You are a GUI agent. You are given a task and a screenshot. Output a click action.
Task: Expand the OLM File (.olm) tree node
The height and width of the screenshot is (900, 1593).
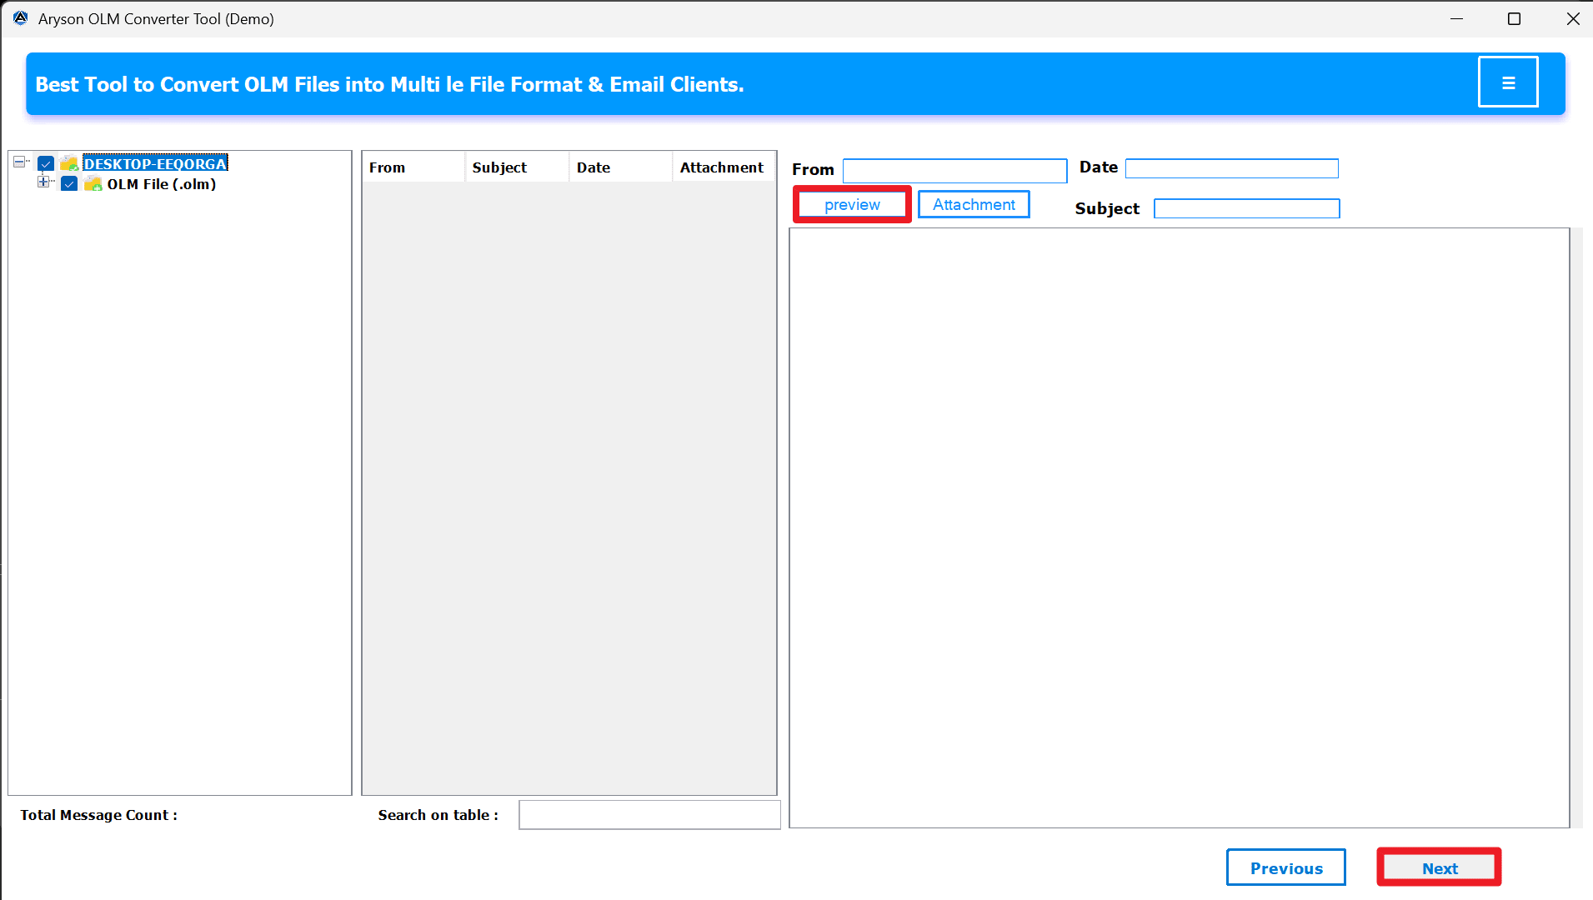[x=44, y=182]
